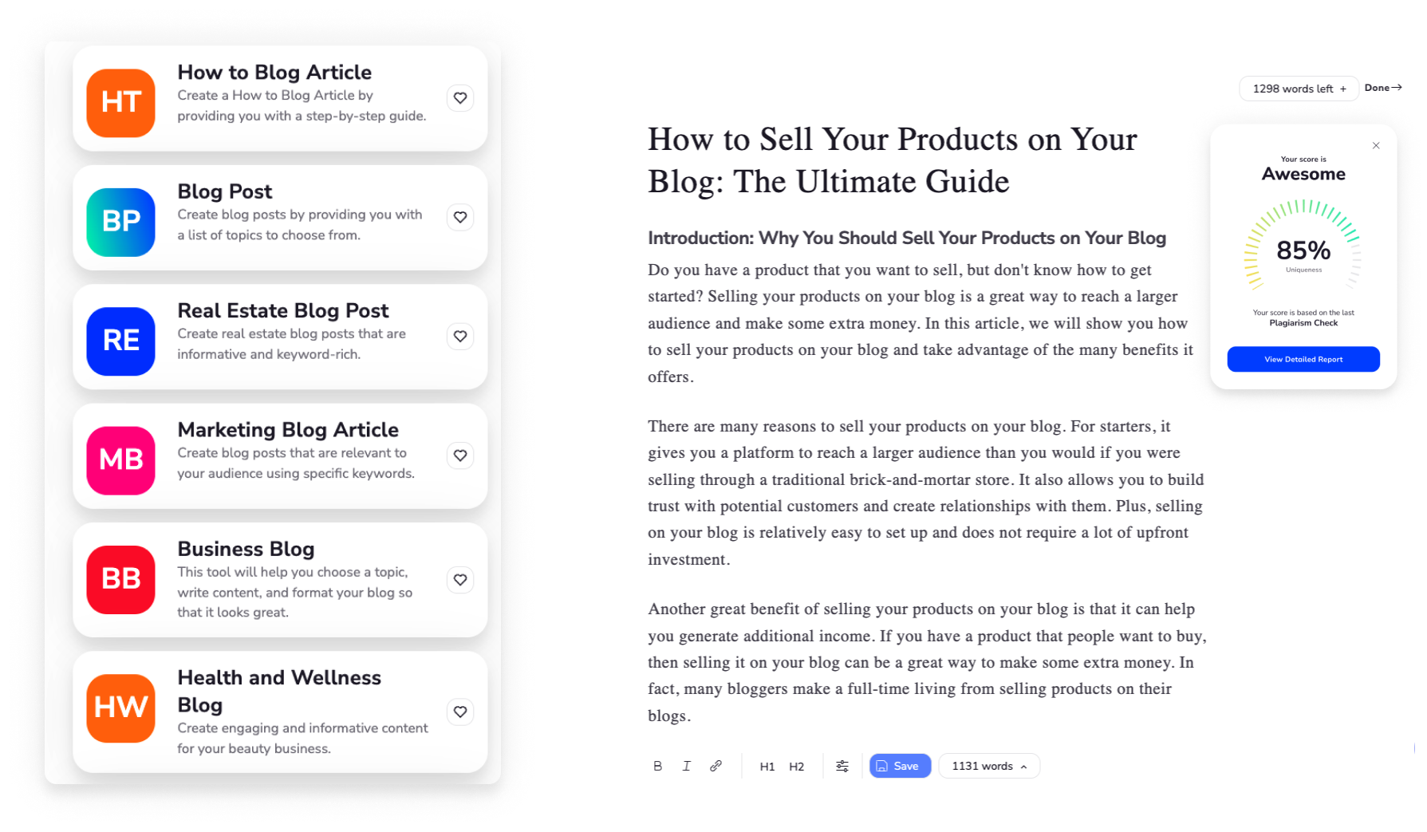The width and height of the screenshot is (1427, 832).
Task: Select the bold formatting icon
Action: pos(658,766)
